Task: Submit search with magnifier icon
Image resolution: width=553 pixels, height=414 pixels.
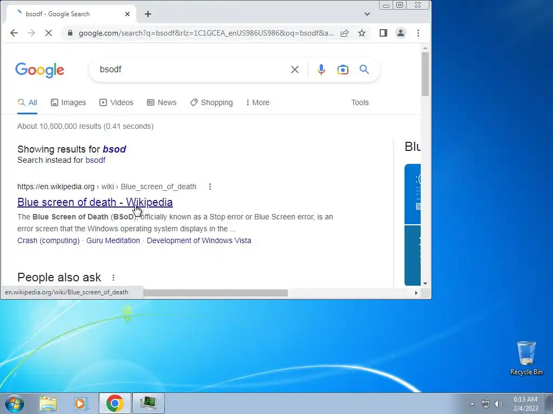Action: tap(365, 70)
